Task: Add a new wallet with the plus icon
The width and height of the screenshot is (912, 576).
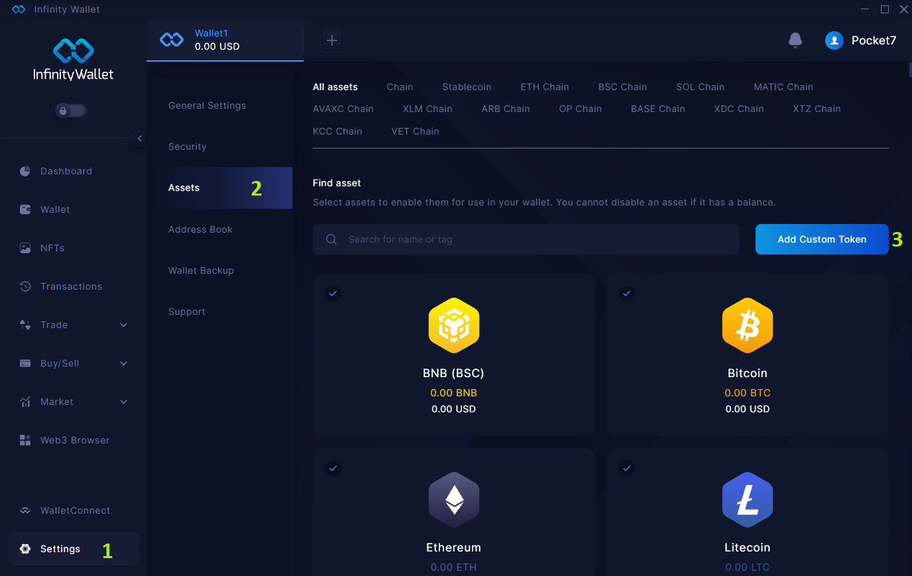Action: point(332,40)
